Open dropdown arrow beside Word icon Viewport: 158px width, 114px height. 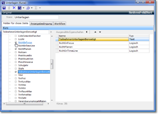click(x=24, y=8)
